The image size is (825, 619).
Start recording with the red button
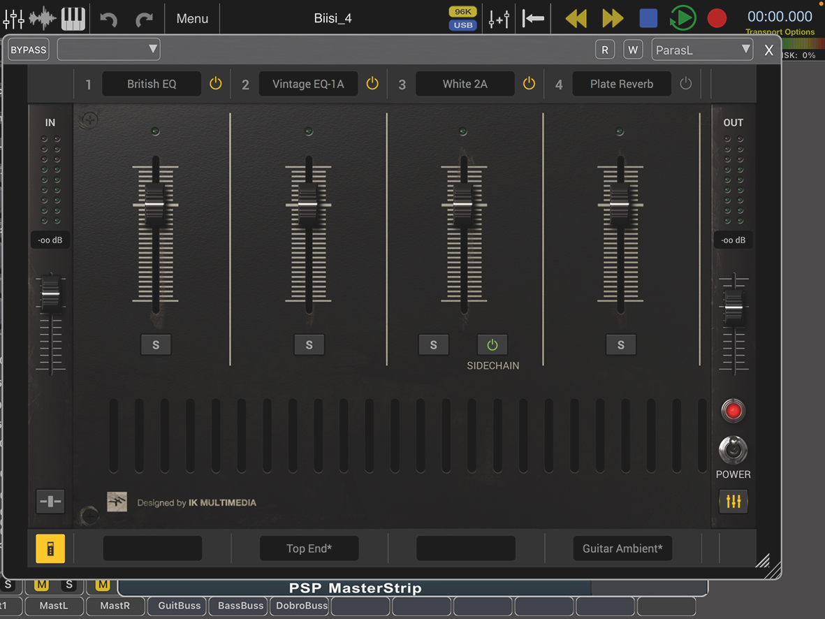(x=717, y=18)
